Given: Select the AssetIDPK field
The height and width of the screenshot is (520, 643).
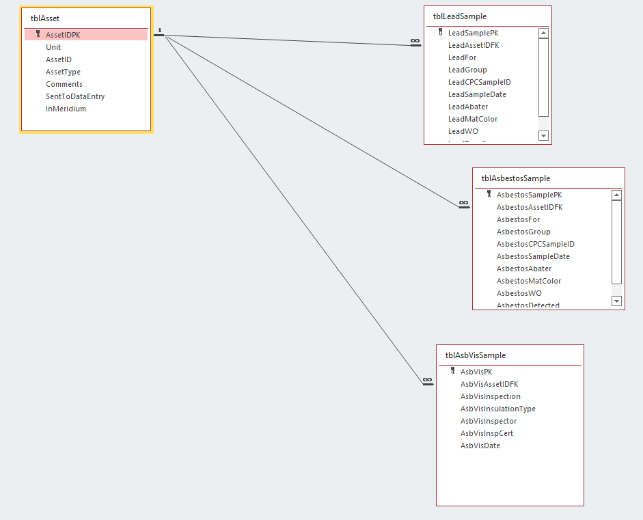Looking at the screenshot, I should (86, 35).
